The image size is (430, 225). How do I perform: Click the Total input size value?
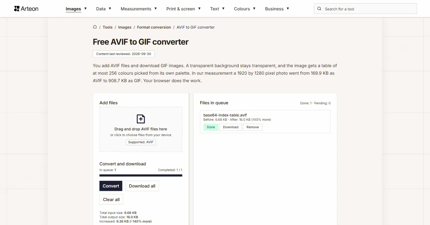tap(130, 212)
